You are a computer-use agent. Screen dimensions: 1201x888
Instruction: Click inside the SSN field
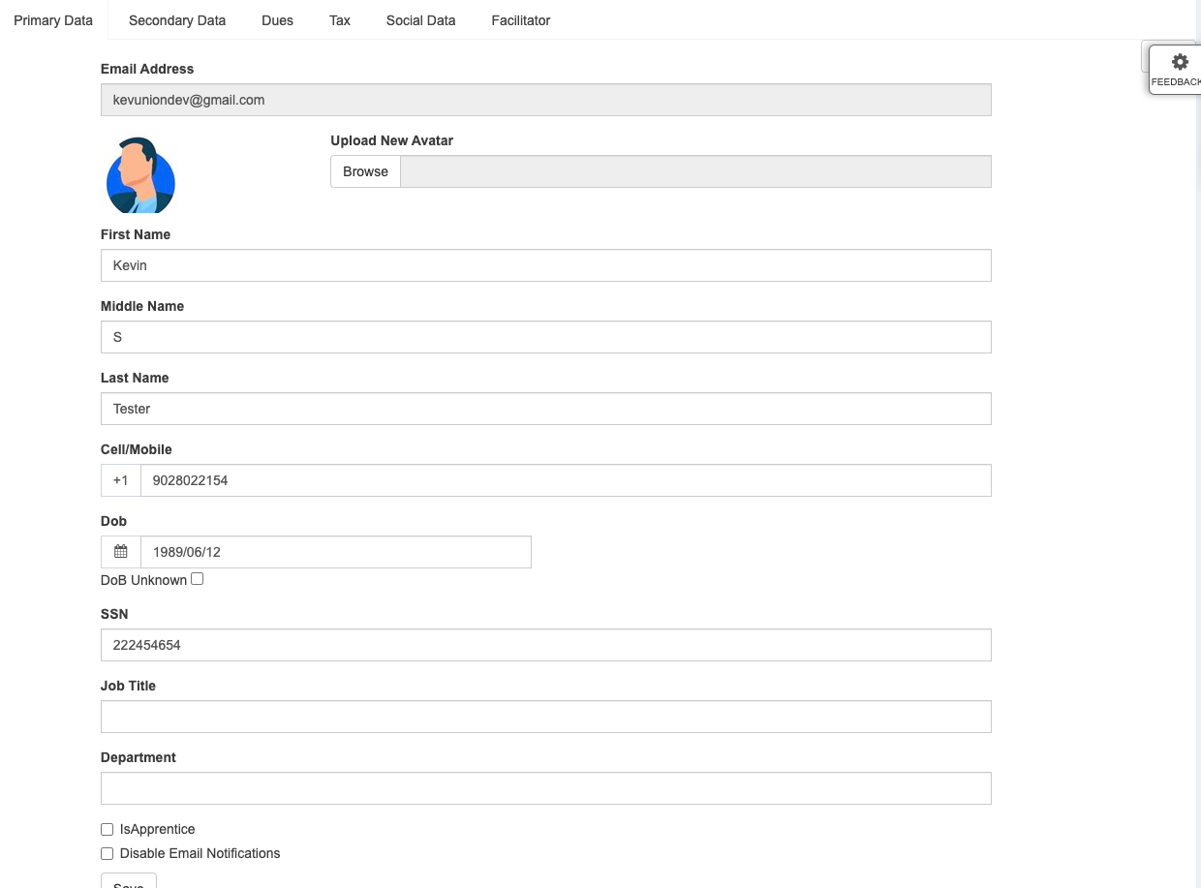(545, 644)
